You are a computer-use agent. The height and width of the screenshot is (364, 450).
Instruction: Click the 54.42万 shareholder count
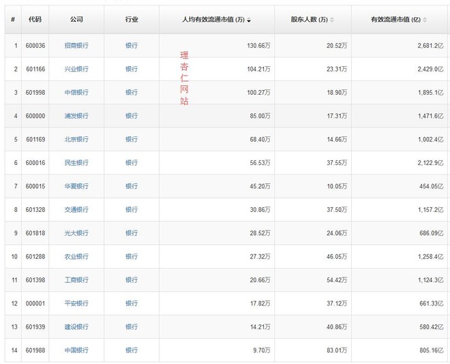pos(337,280)
